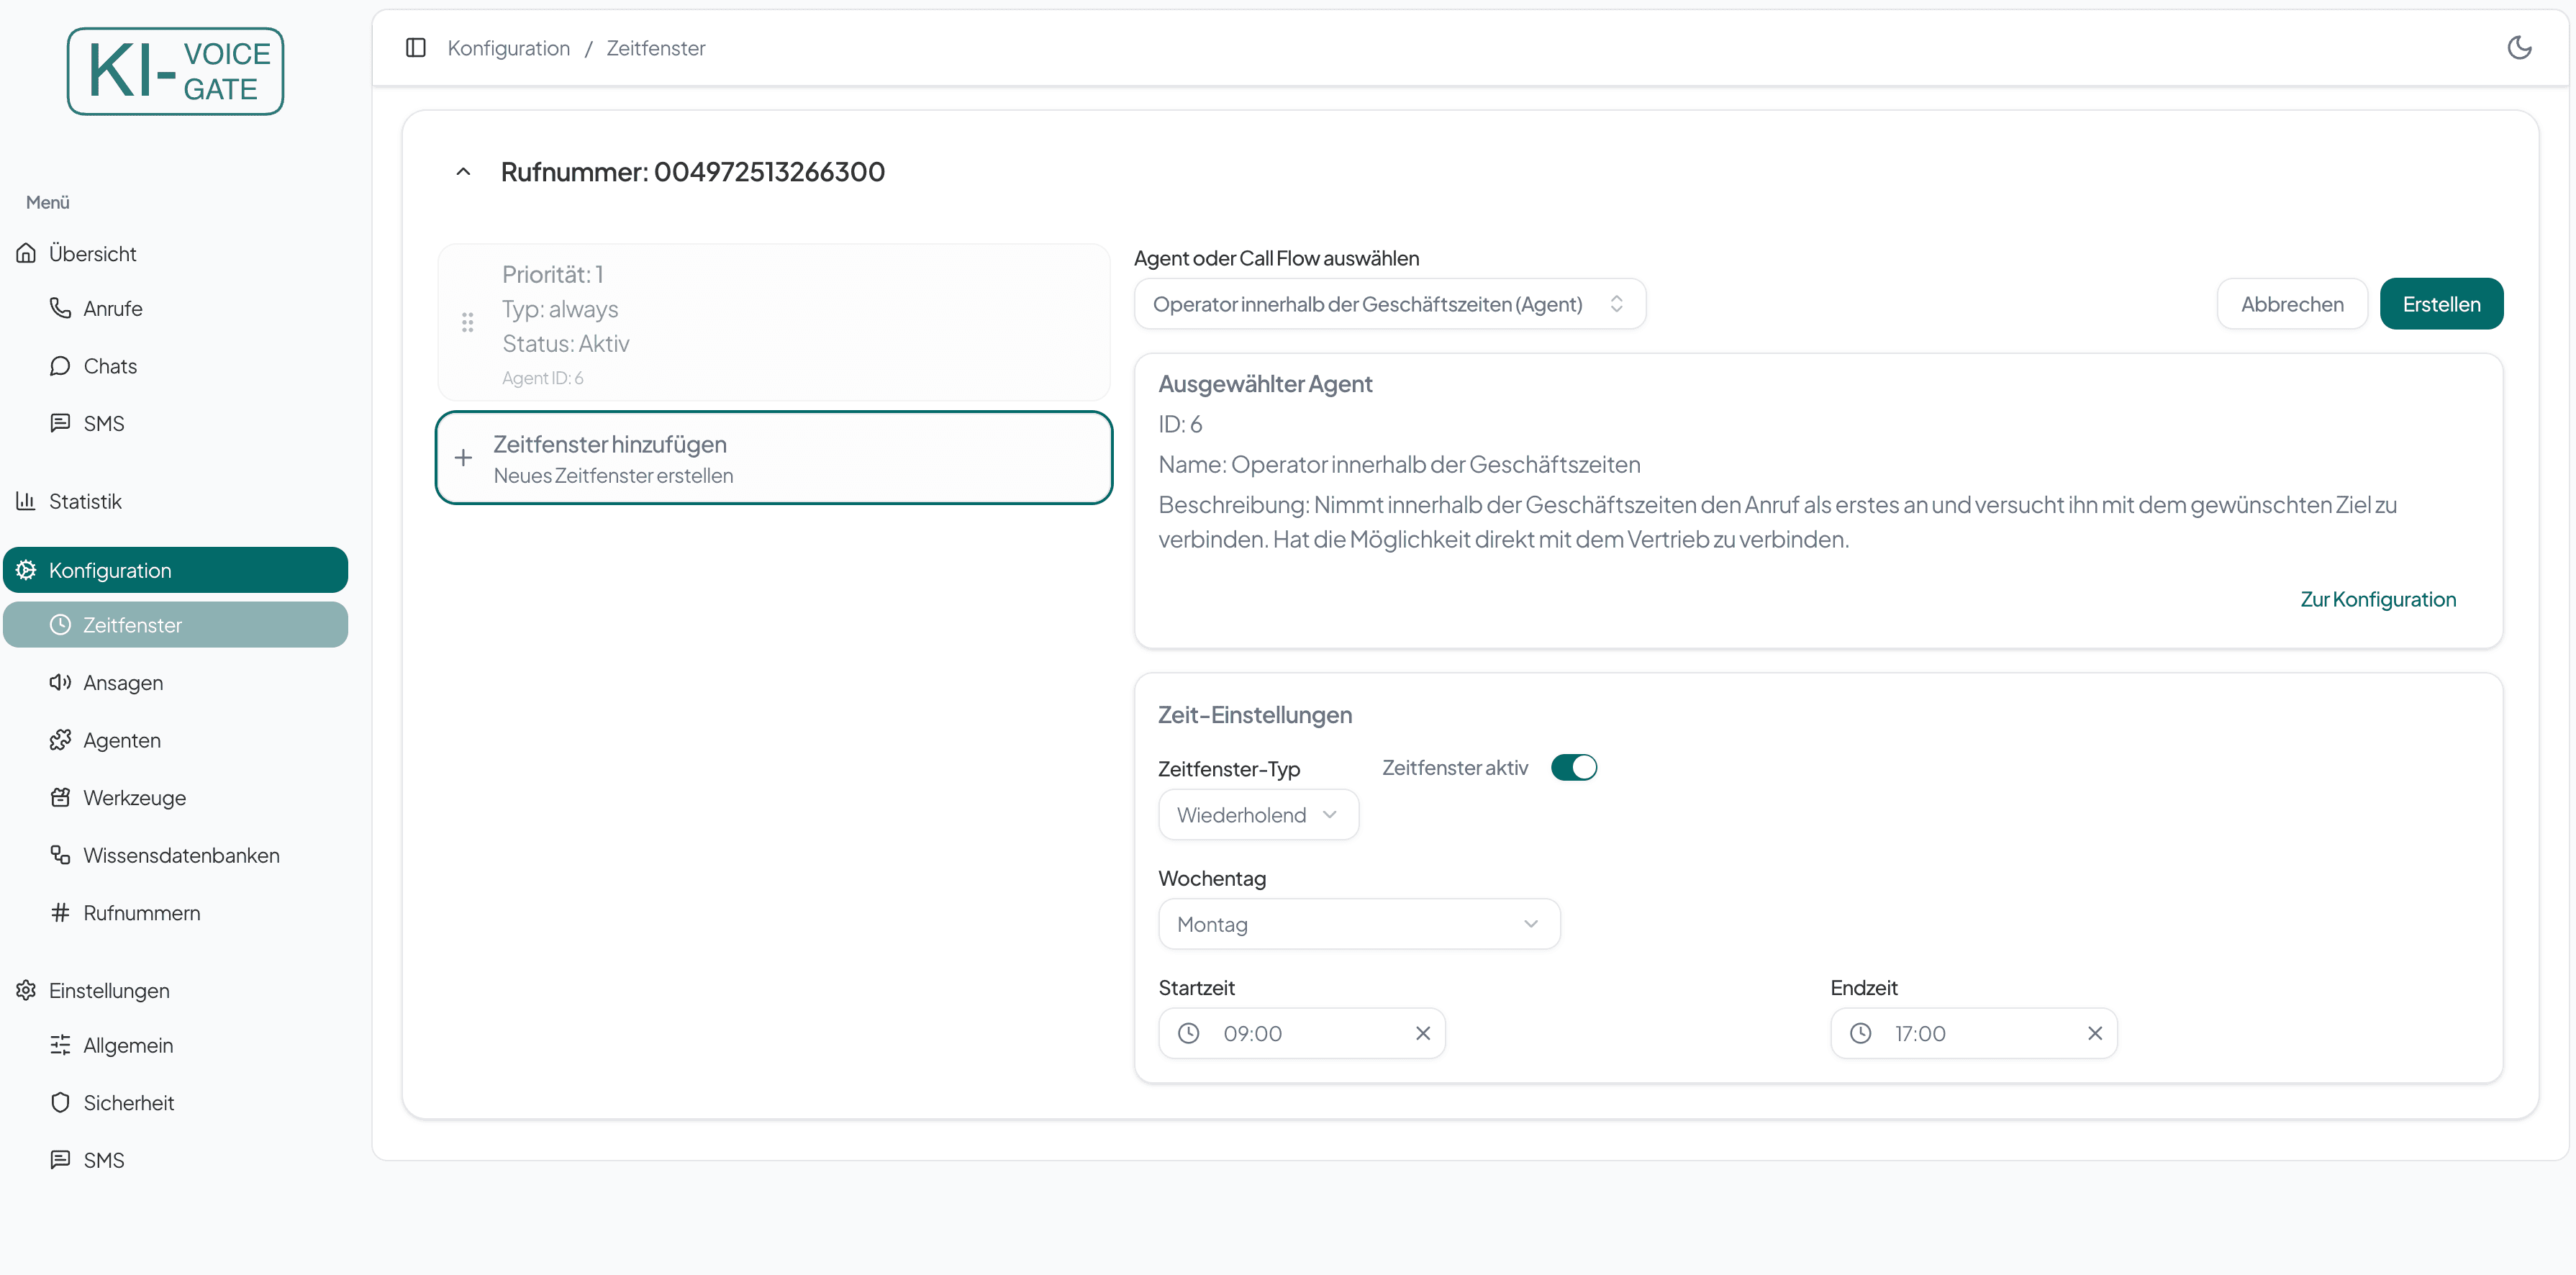
Task: Open Anrufe in the sidebar menu
Action: click(112, 309)
